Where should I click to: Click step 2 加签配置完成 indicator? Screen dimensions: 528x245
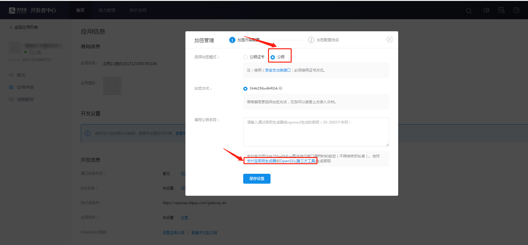pos(323,40)
